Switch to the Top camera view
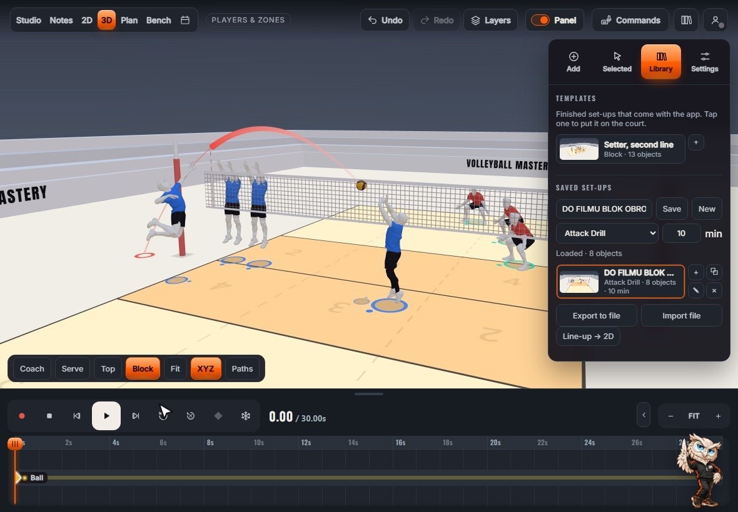The width and height of the screenshot is (738, 512). point(108,369)
